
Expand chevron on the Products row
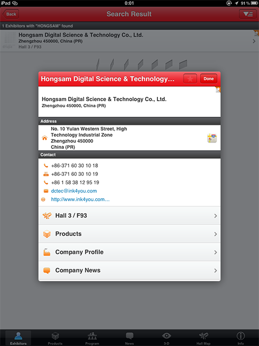pyautogui.click(x=215, y=234)
